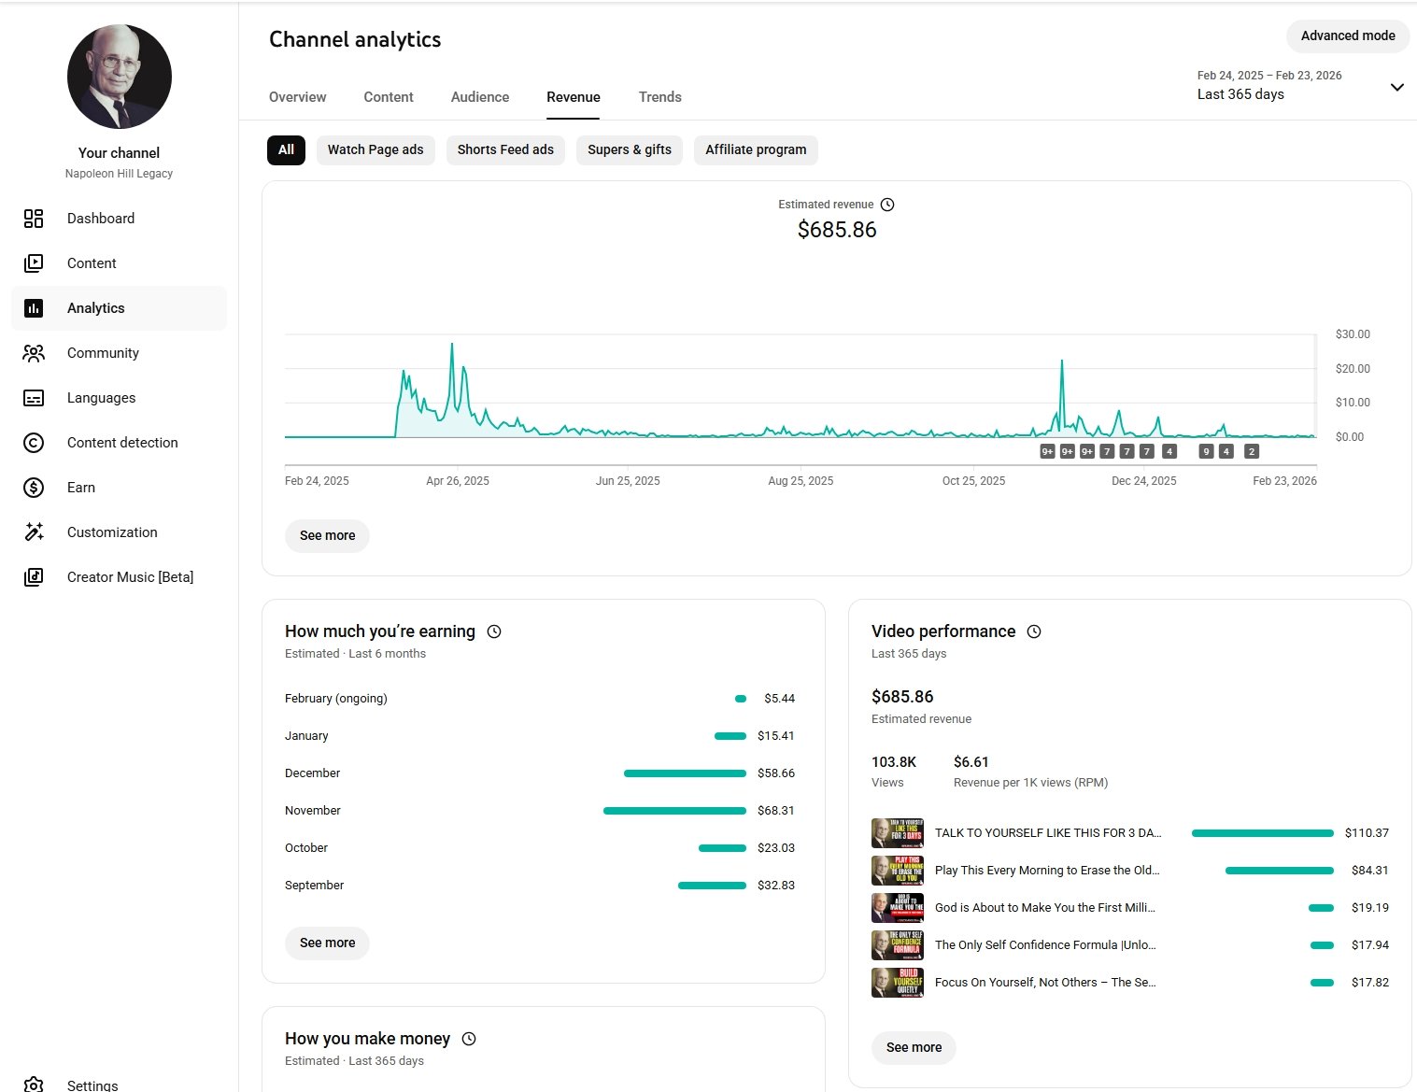The width and height of the screenshot is (1417, 1092).
Task: Select the Watch Page ads filter chip
Action: (376, 149)
